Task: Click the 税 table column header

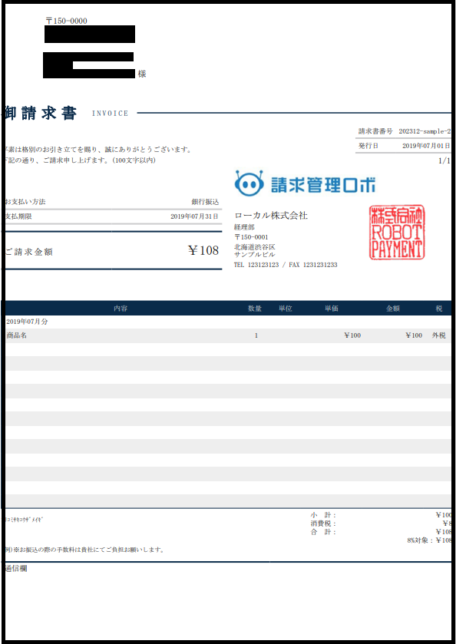Action: pos(439,309)
